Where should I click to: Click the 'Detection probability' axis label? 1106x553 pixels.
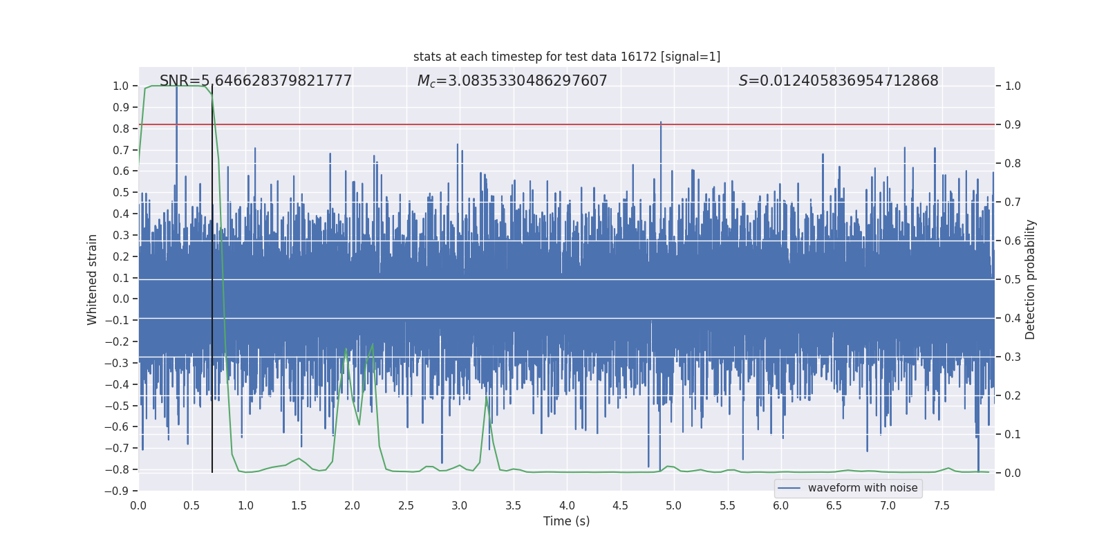click(1031, 279)
